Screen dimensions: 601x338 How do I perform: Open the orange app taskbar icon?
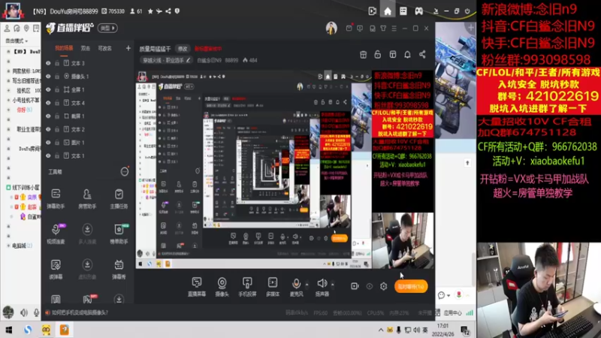click(x=65, y=330)
